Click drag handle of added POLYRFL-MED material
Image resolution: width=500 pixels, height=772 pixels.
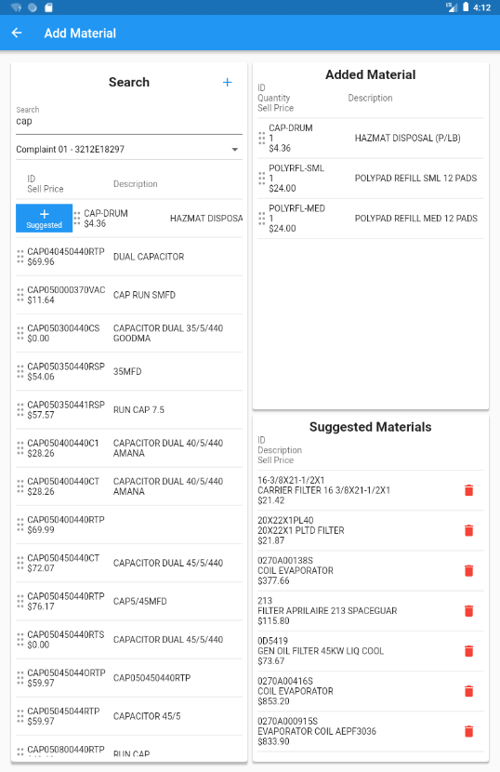(262, 218)
